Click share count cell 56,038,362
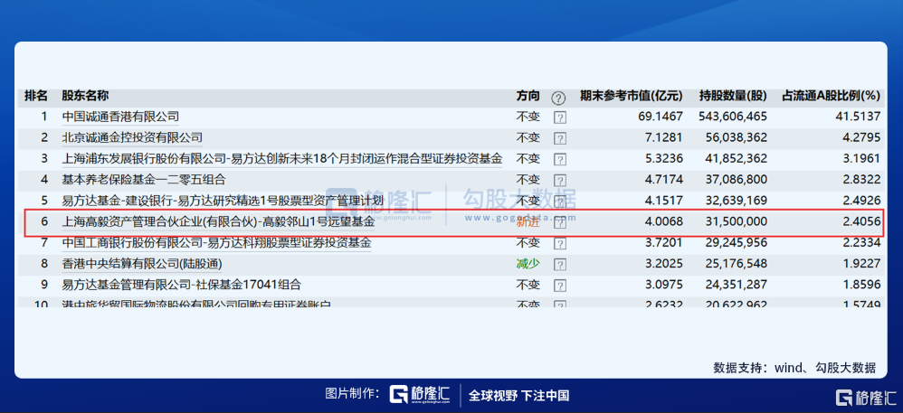 coord(736,137)
